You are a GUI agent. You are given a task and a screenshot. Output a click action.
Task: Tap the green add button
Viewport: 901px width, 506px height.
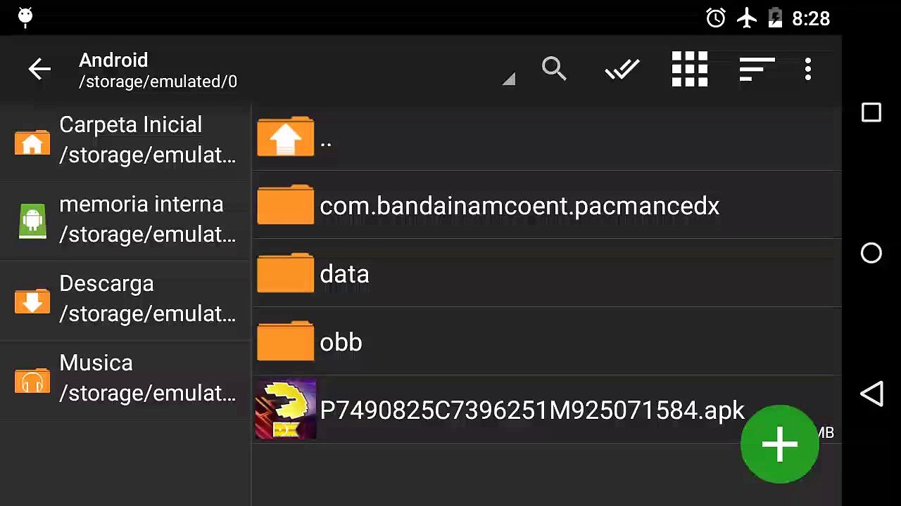pyautogui.click(x=779, y=444)
